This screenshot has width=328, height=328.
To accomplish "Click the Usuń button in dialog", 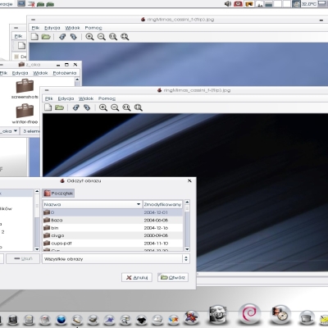I will click(x=23, y=258).
